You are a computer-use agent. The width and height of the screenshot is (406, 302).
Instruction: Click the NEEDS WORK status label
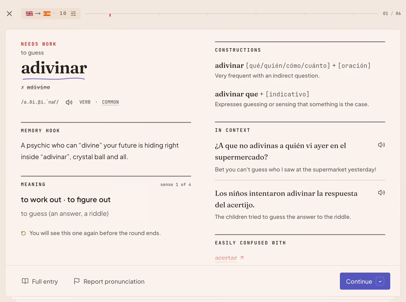pyautogui.click(x=39, y=44)
